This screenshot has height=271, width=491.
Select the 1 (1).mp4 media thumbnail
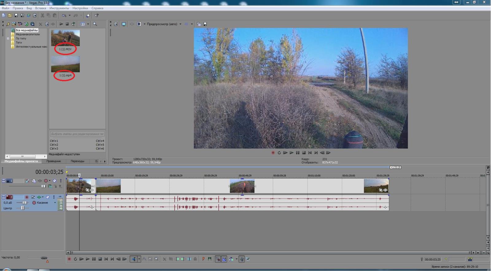pyautogui.click(x=65, y=64)
